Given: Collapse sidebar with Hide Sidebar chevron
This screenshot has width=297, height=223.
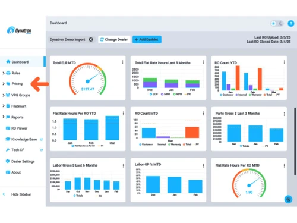Looking at the screenshot, I should (4, 194).
